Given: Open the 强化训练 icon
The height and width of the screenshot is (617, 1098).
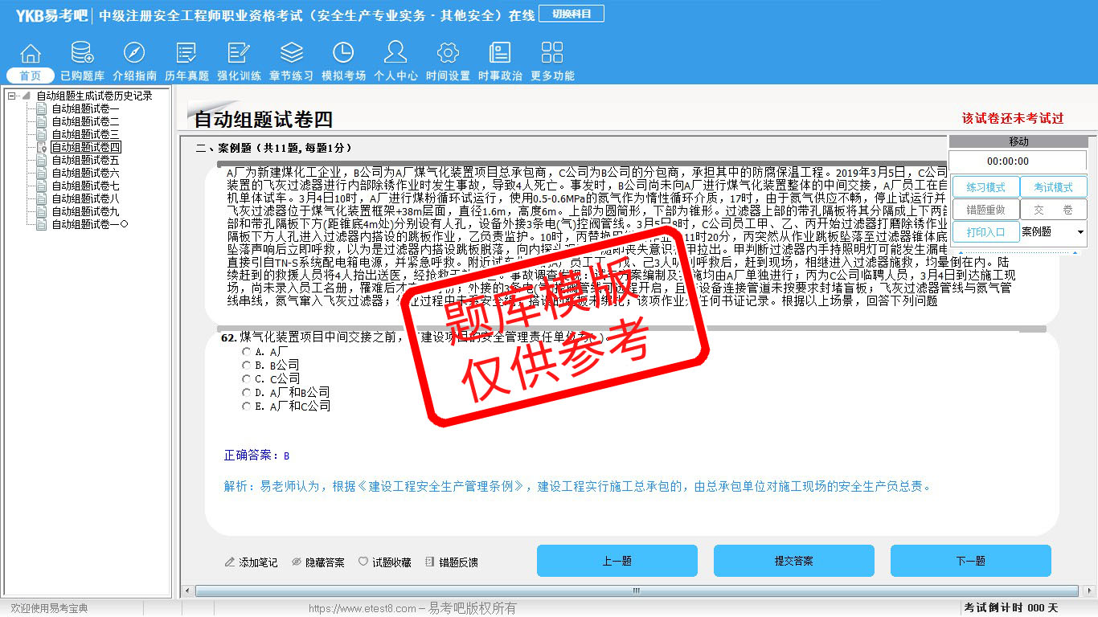Looking at the screenshot, I should pos(239,53).
